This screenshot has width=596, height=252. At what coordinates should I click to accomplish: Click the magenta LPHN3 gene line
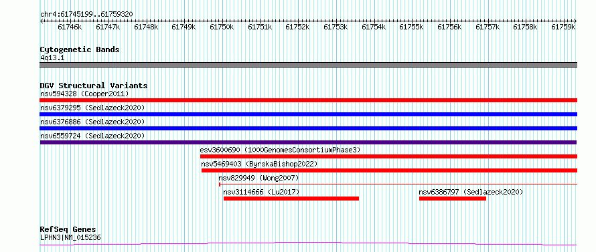[308, 244]
